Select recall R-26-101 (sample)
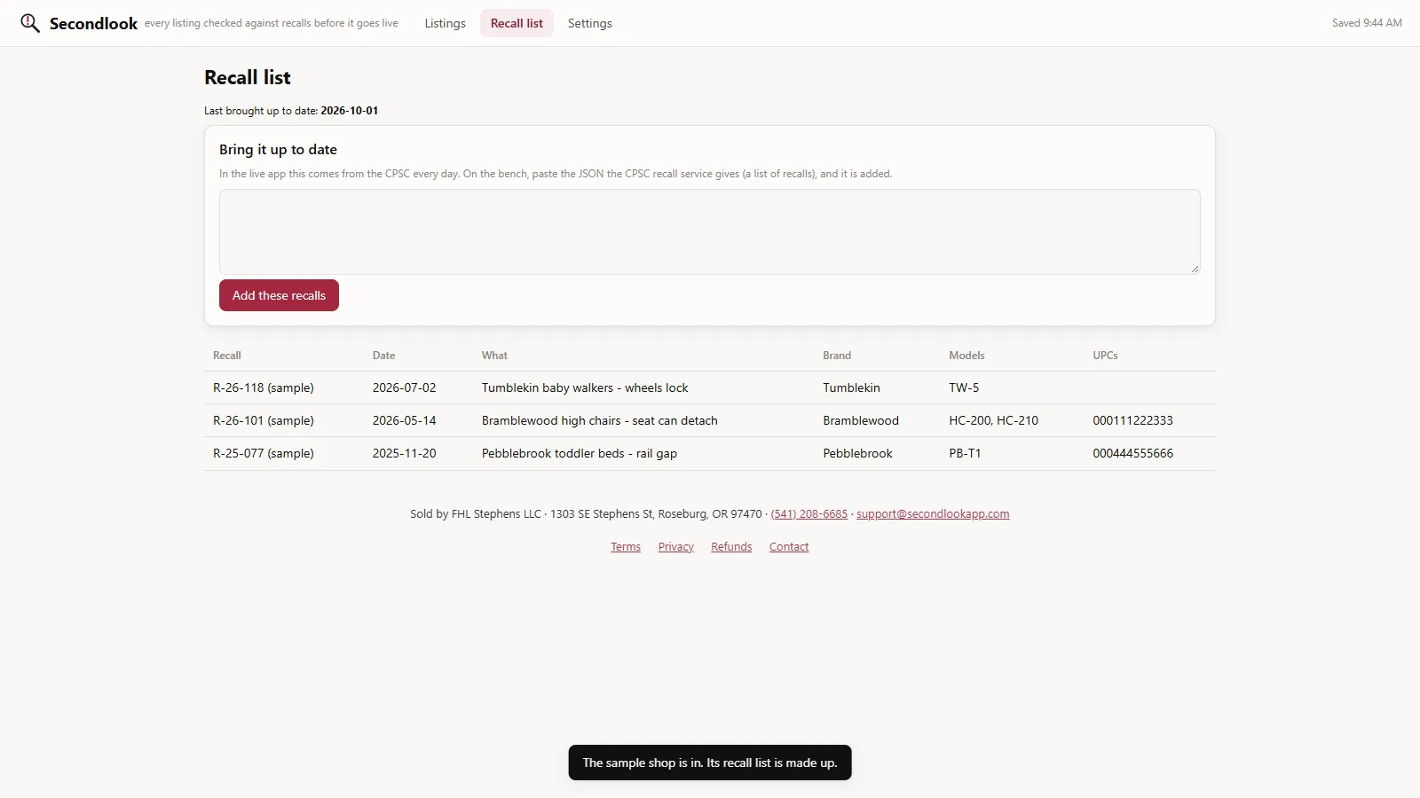This screenshot has height=798, width=1420. (x=264, y=420)
